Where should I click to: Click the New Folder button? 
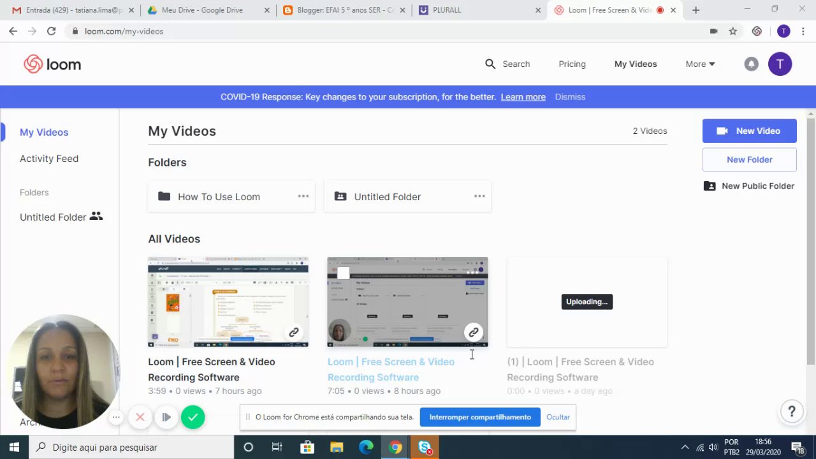749,159
